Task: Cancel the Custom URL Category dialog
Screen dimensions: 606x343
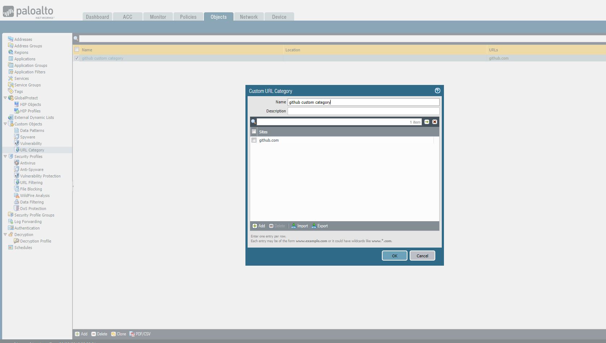Action: tap(422, 256)
